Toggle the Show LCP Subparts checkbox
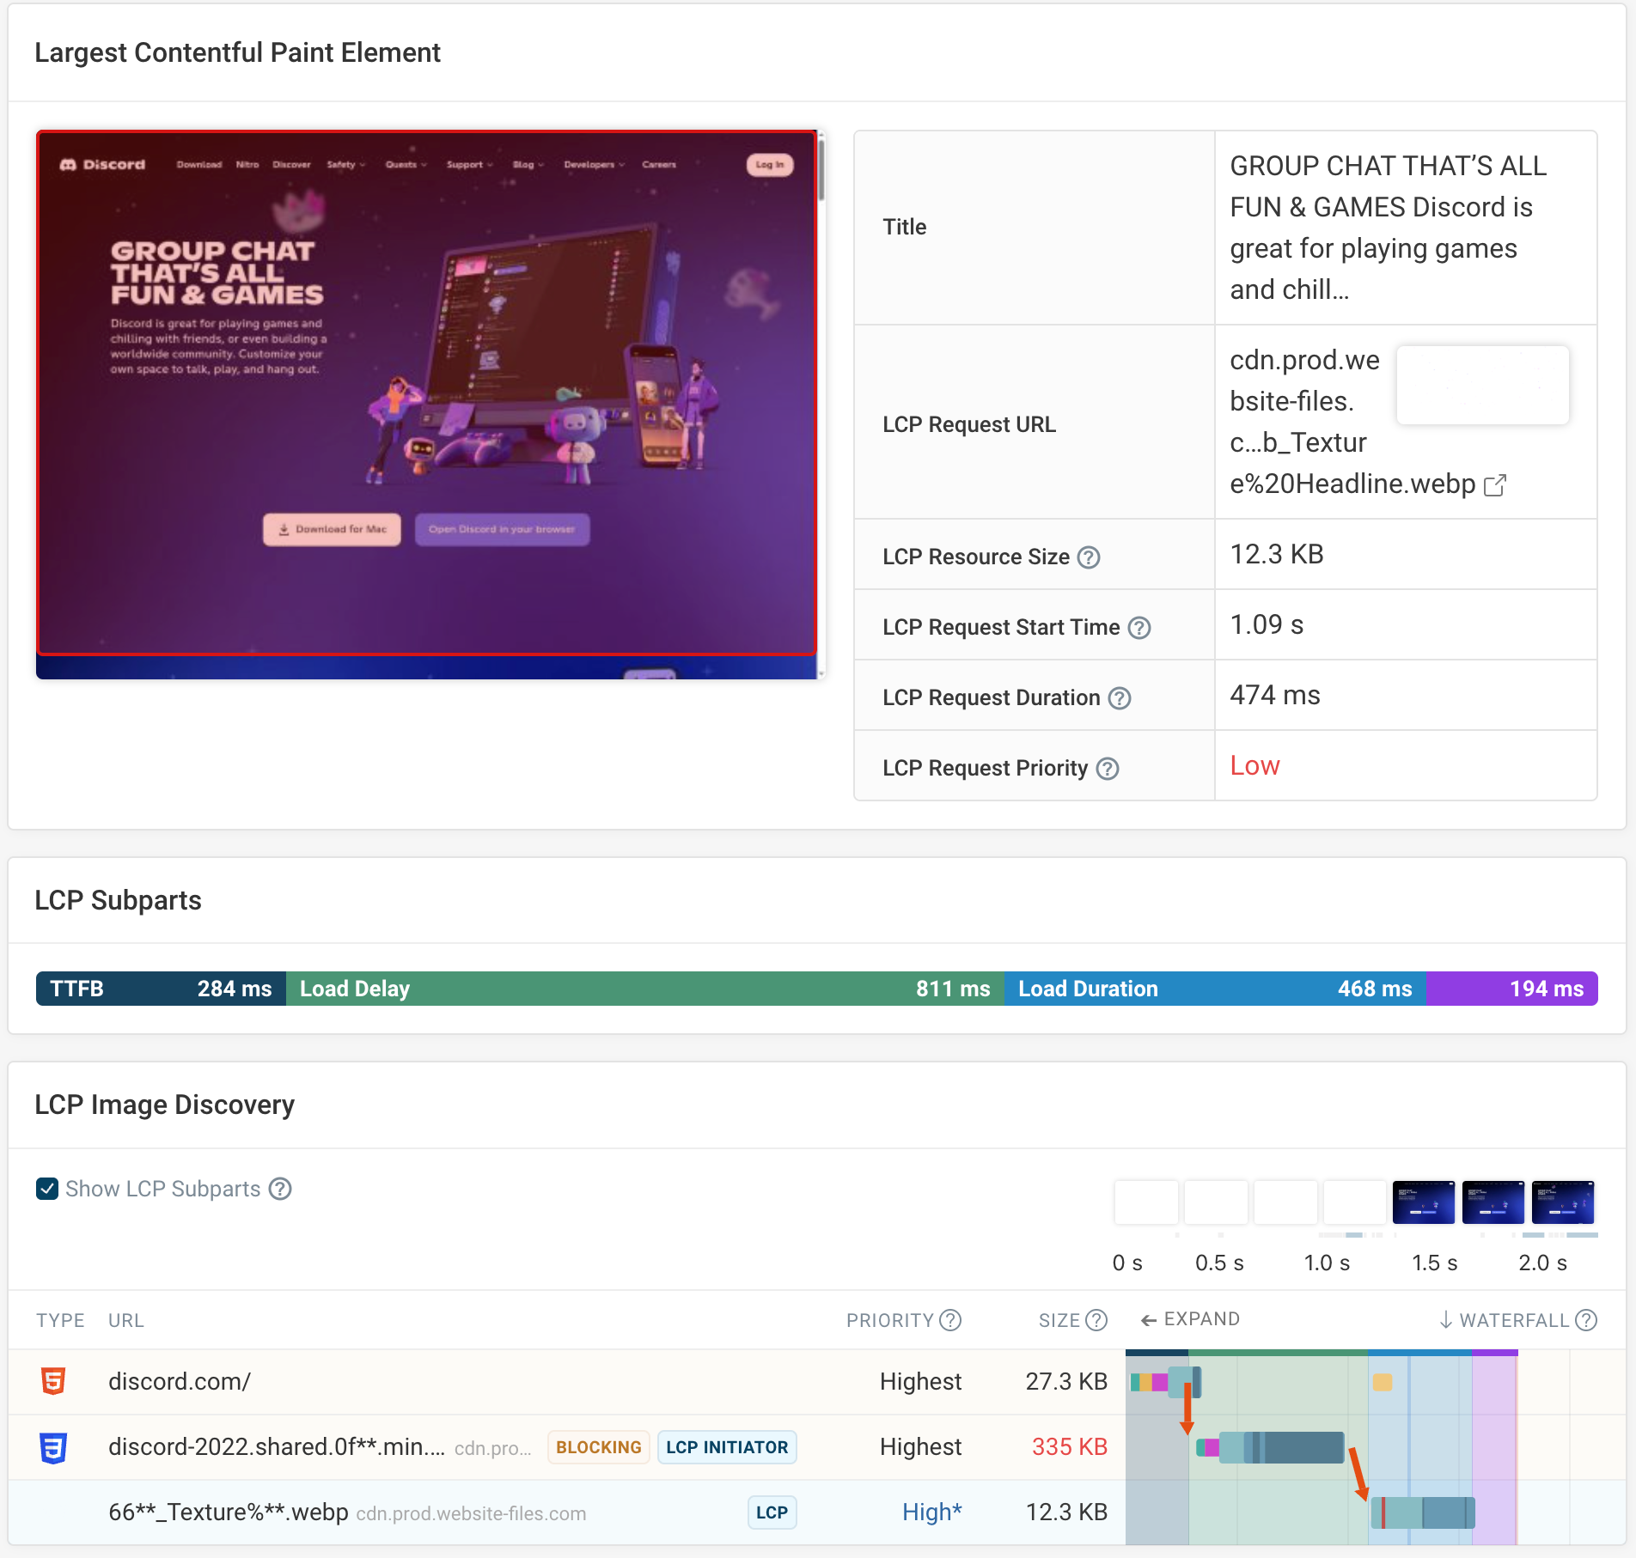 pos(47,1189)
